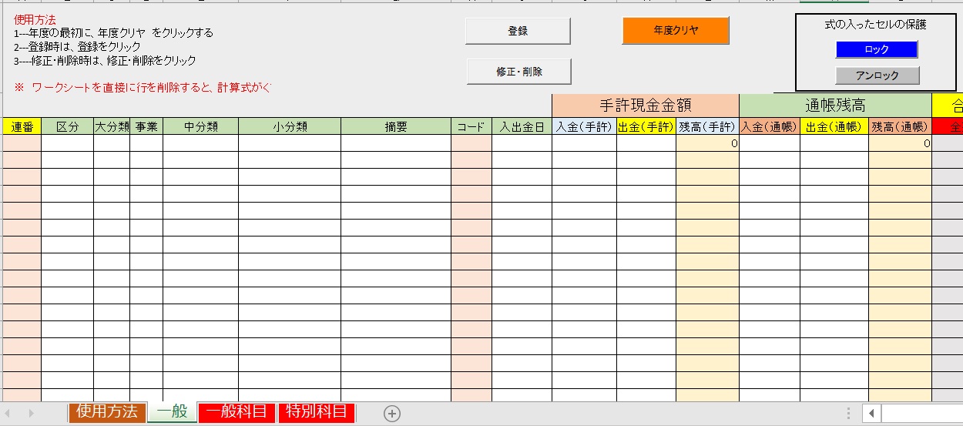Click the 手許現金金額 merged header
The height and width of the screenshot is (426, 963).
click(646, 106)
